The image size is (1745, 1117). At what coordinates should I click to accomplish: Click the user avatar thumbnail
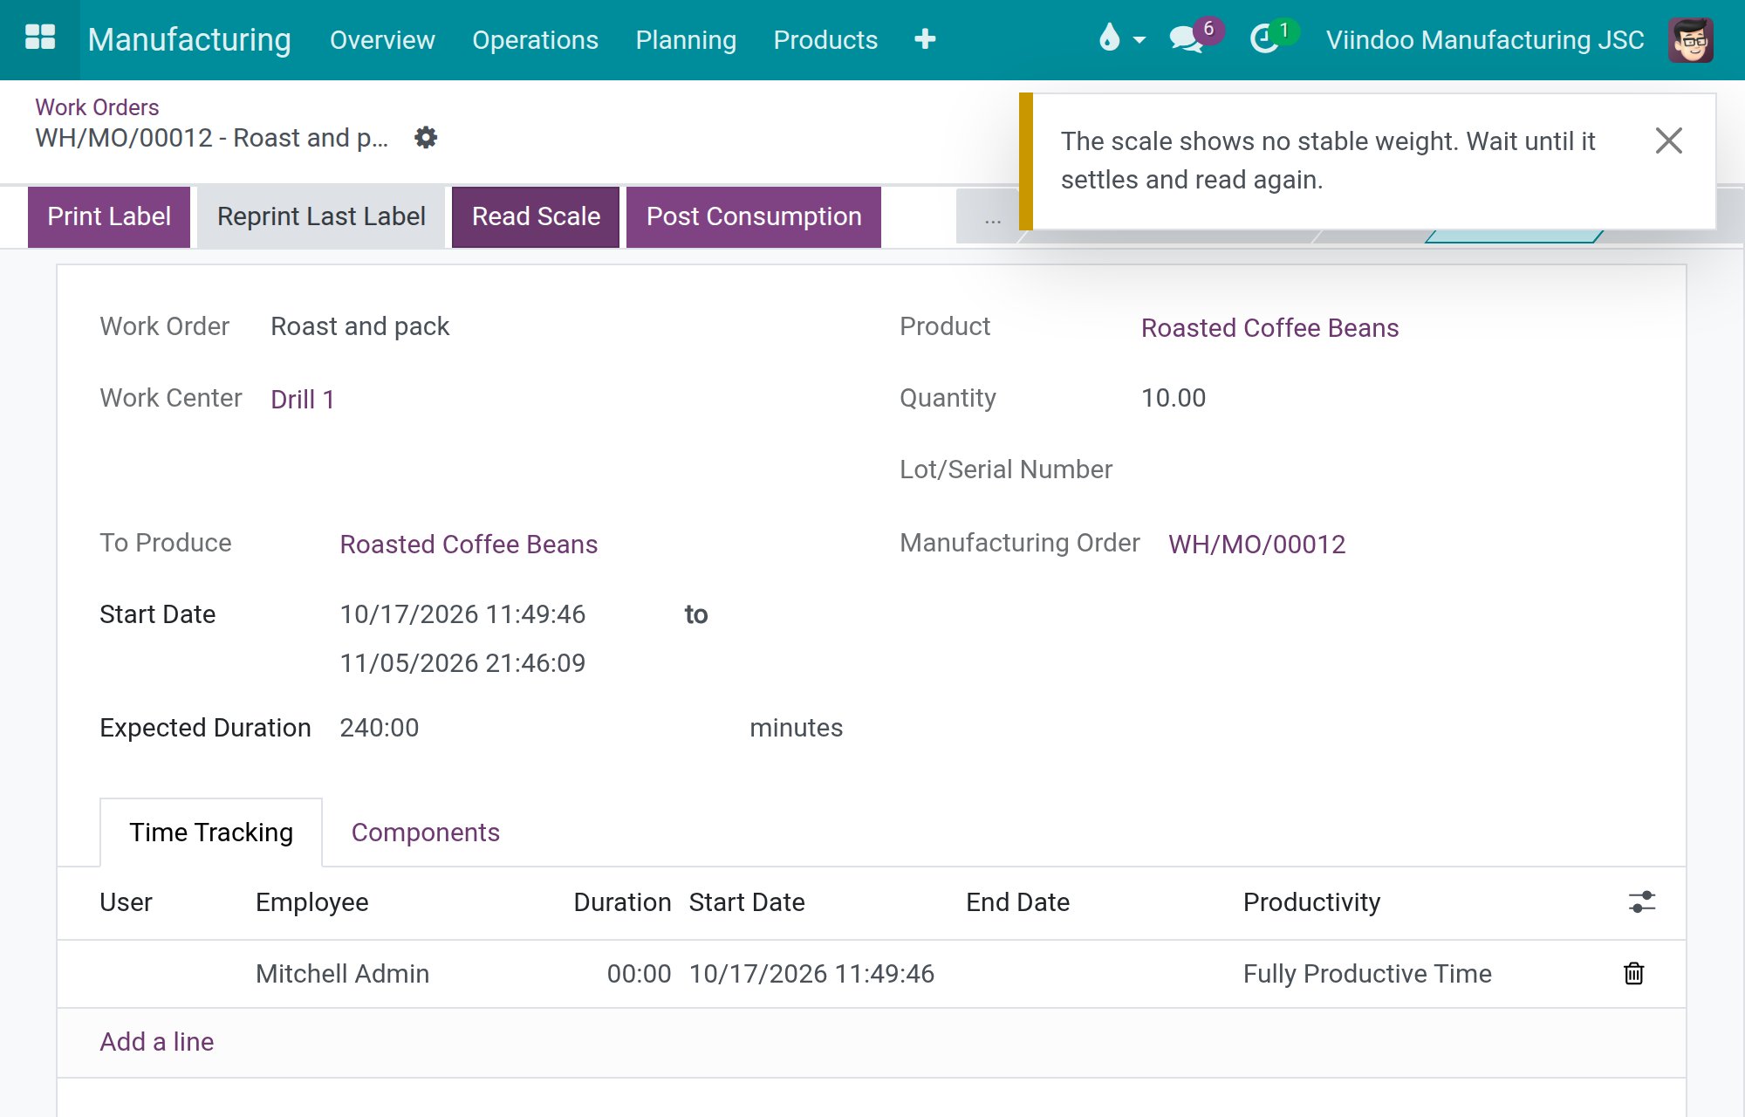click(x=1691, y=39)
